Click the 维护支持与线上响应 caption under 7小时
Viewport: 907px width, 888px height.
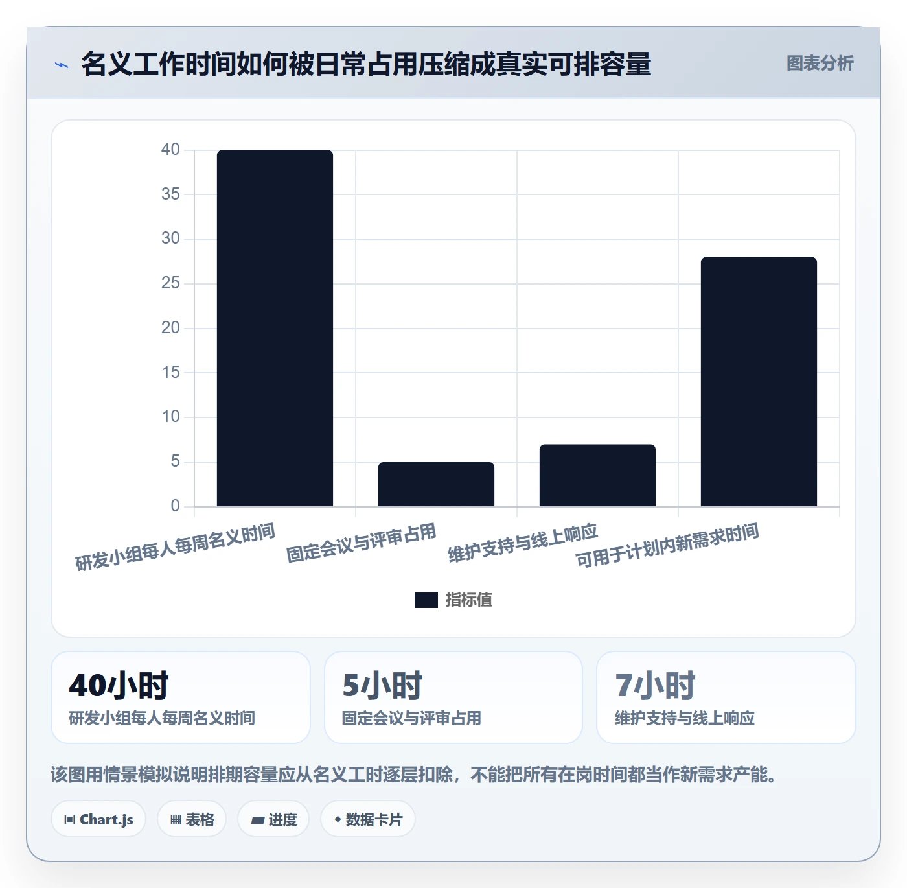(685, 718)
